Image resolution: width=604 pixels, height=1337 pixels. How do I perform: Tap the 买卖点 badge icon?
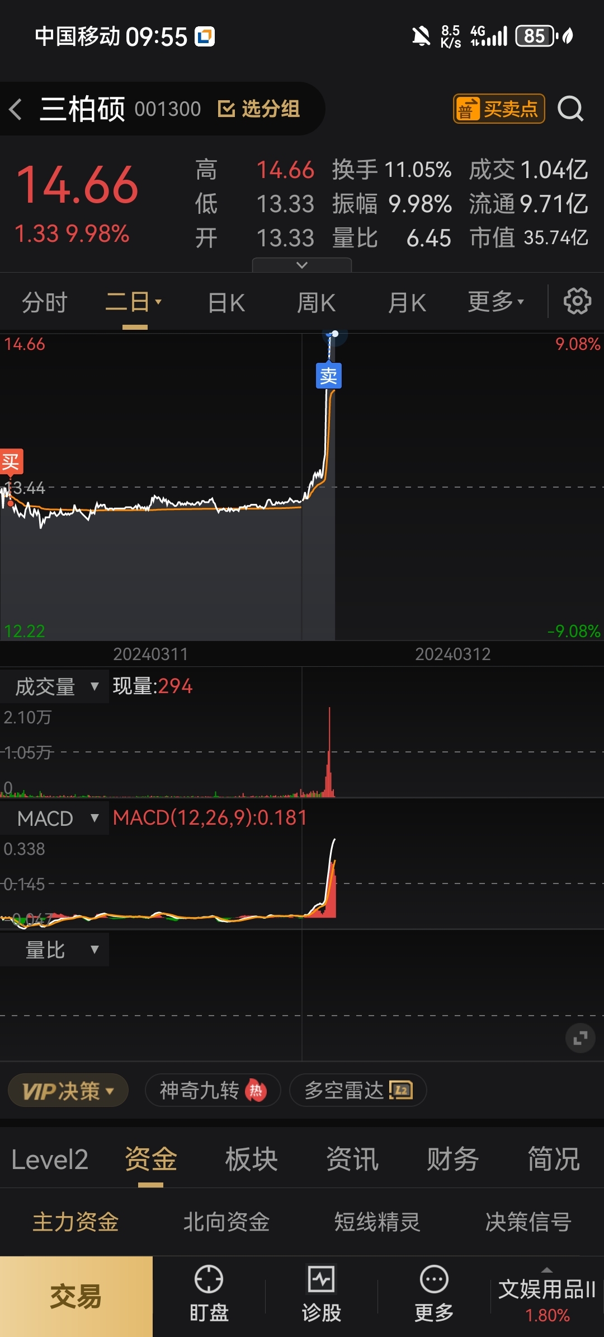click(499, 109)
